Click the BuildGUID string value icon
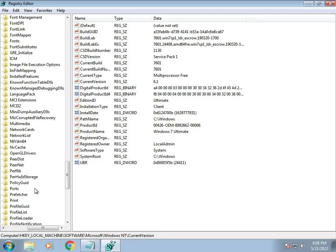This screenshot has height=252, width=336. pos(77,31)
